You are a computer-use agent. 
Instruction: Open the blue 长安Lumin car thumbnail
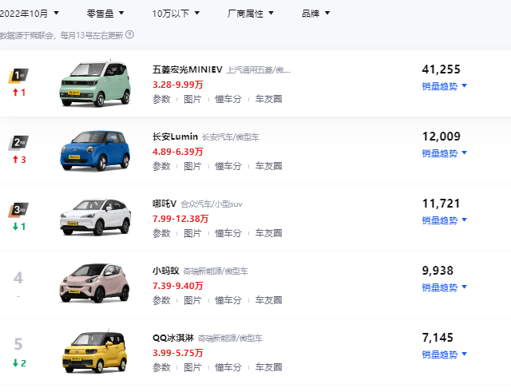pyautogui.click(x=95, y=151)
